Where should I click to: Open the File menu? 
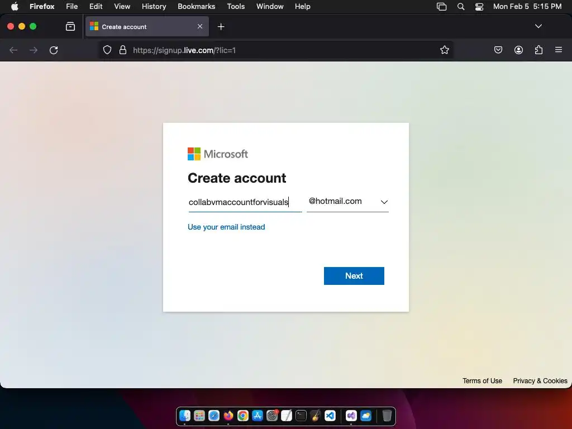71,6
